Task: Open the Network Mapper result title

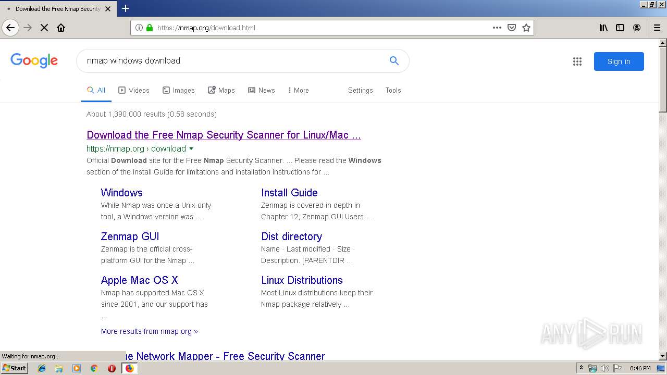Action: coord(226,356)
